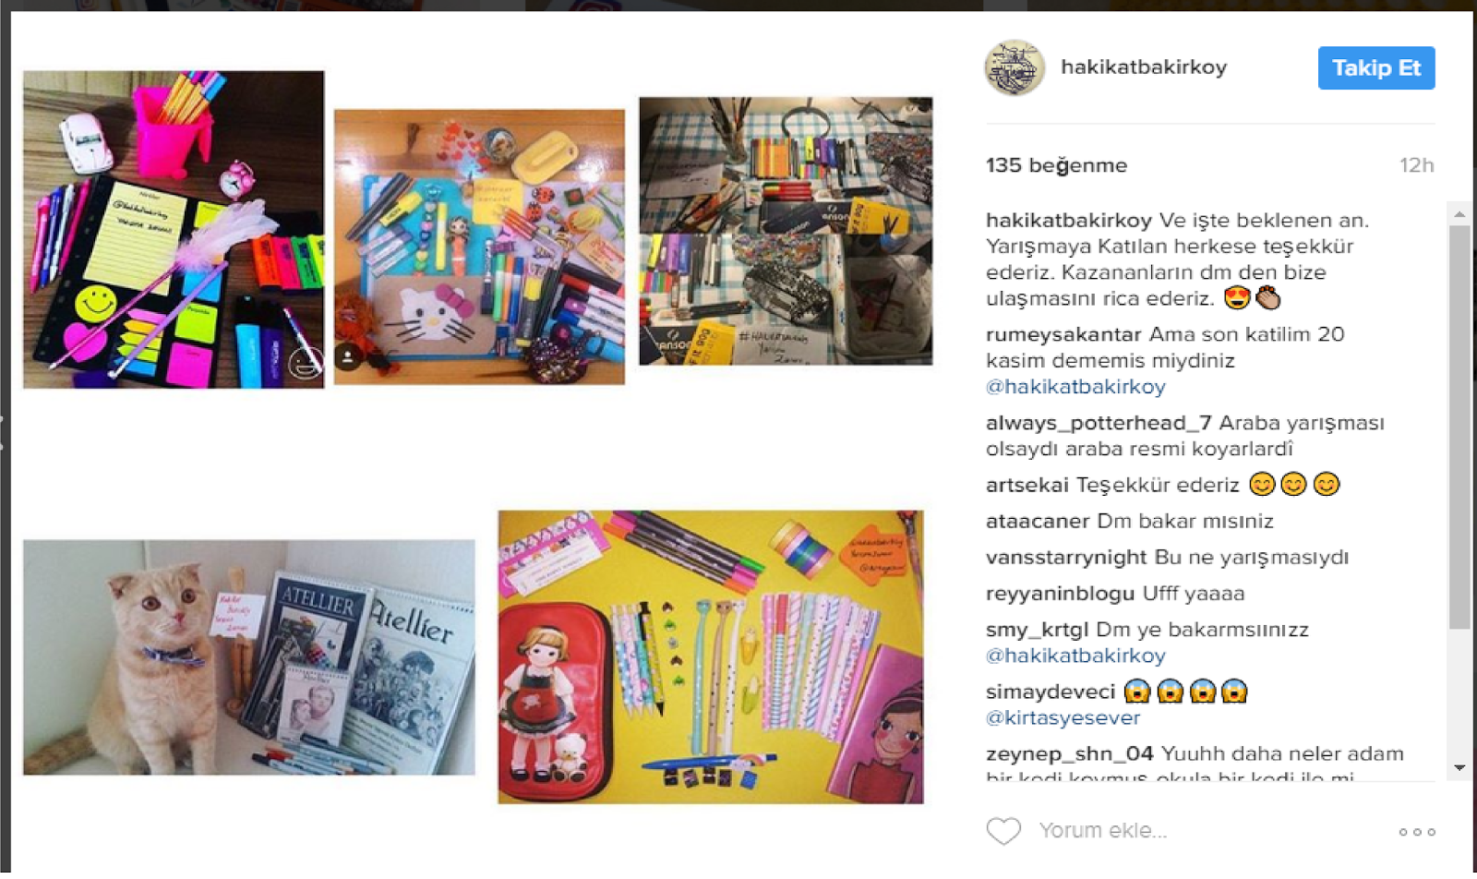Open artsekai commenter profile

[x=1027, y=485]
